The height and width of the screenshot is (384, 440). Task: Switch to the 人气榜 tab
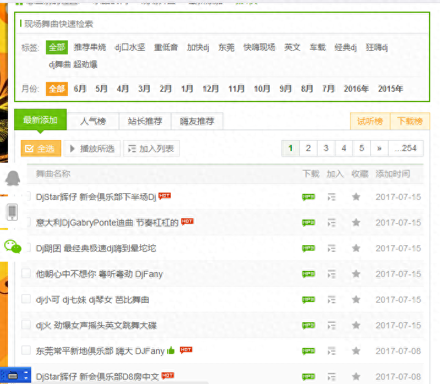click(x=93, y=121)
